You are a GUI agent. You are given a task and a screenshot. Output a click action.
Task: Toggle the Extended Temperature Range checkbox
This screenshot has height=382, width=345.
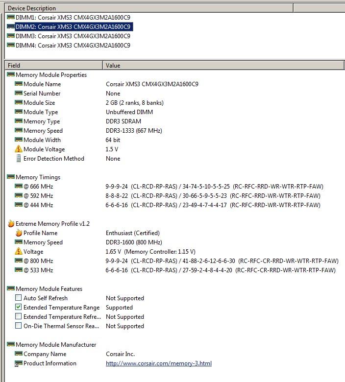click(18, 307)
